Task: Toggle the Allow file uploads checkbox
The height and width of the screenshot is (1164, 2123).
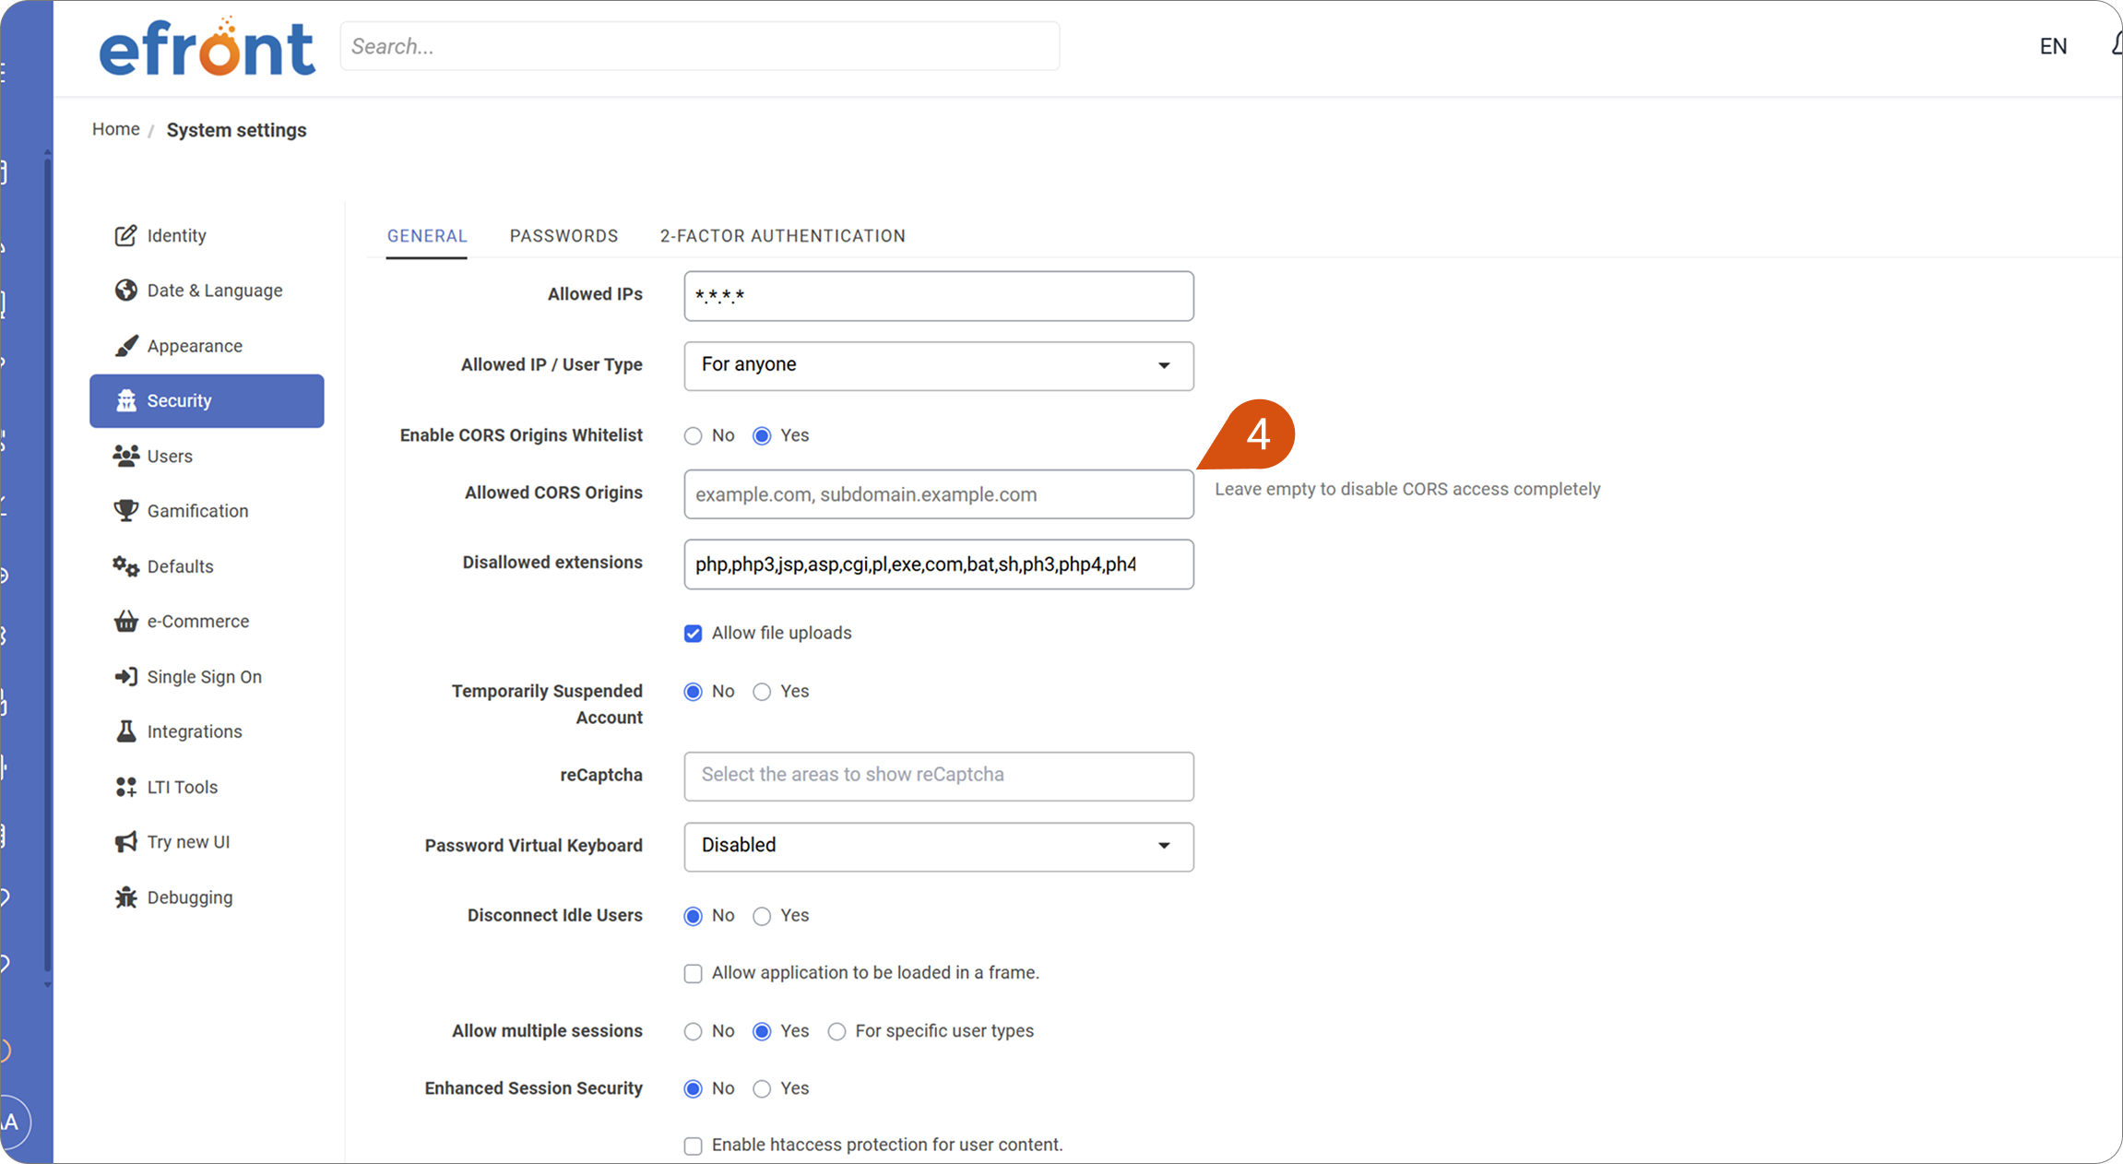Action: point(693,634)
